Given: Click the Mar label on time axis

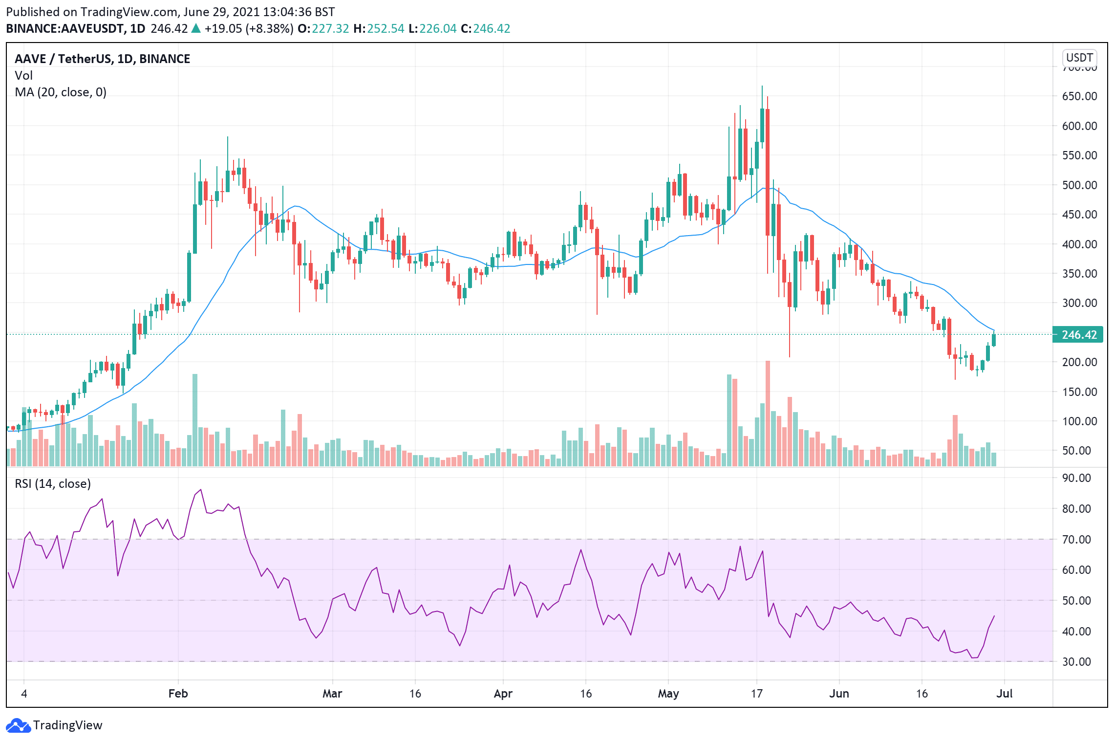Looking at the screenshot, I should click(x=332, y=693).
